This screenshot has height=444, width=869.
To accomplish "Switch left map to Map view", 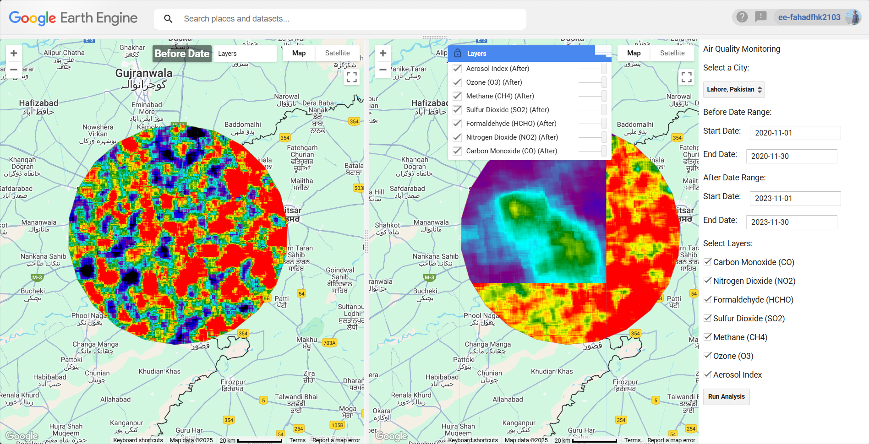I will (x=299, y=53).
